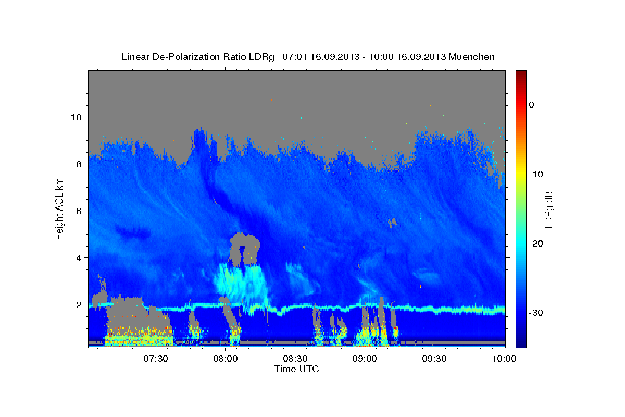Click the colorbar value -20
625x417 pixels.
536,243
